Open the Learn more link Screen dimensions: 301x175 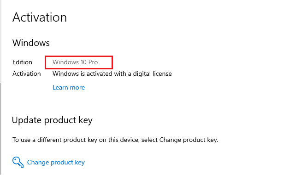[69, 87]
